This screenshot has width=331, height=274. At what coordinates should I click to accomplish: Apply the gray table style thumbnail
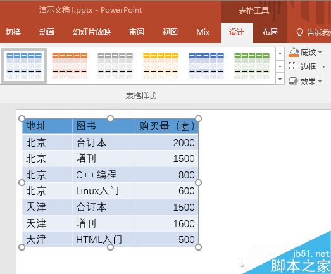(115, 65)
